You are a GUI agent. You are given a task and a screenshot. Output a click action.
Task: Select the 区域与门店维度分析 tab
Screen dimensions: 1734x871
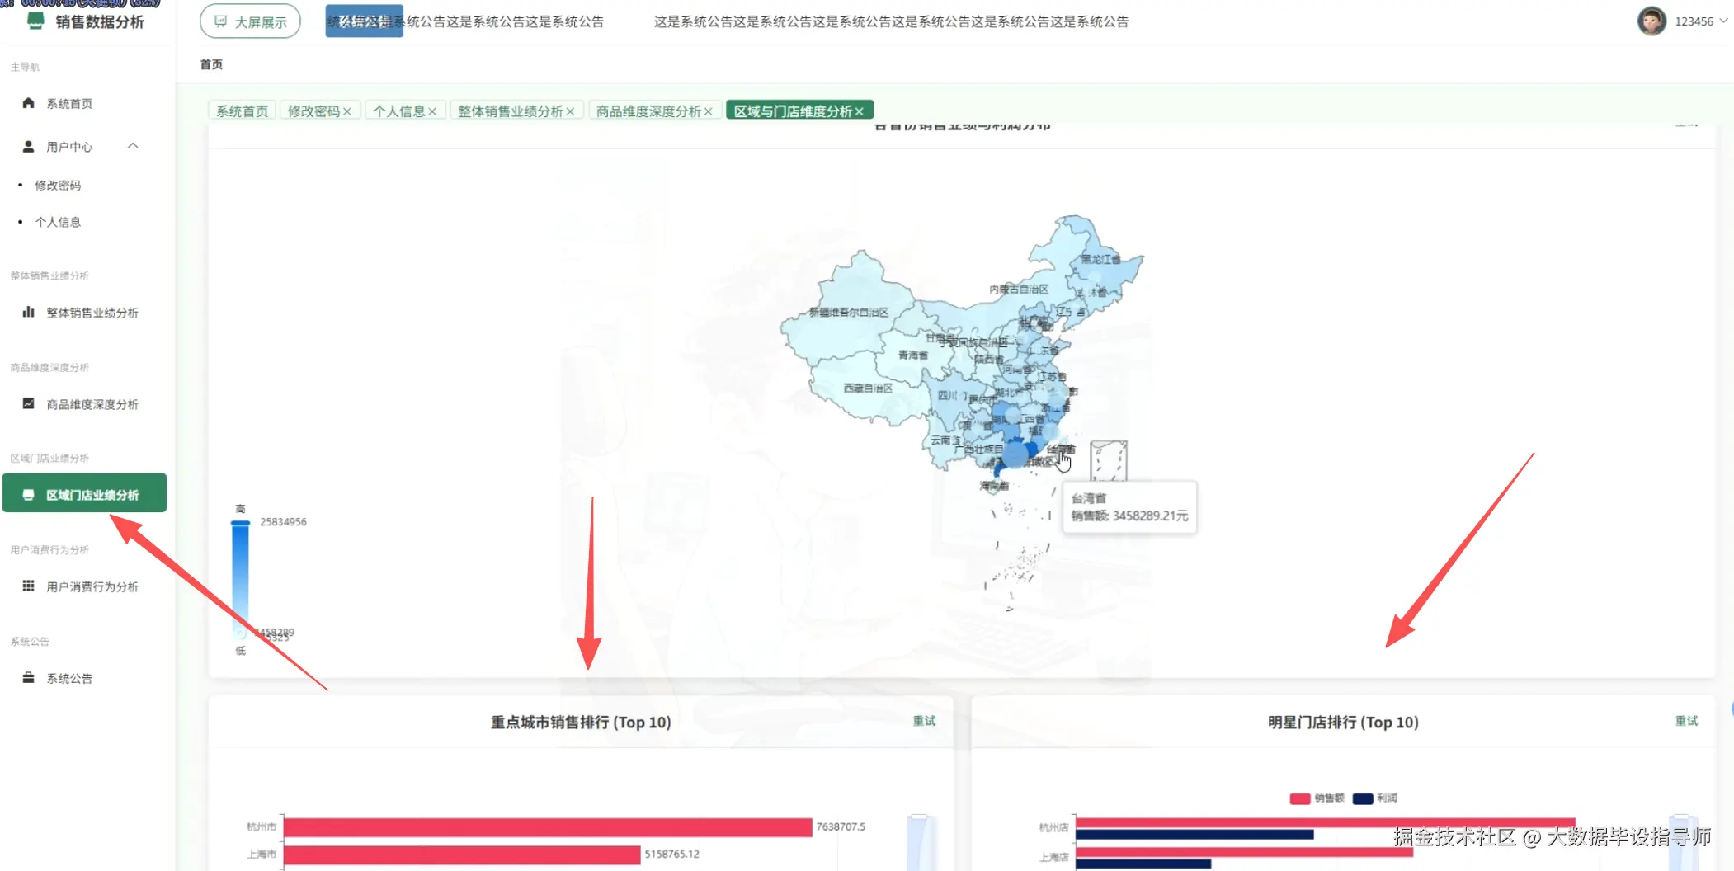(x=793, y=111)
